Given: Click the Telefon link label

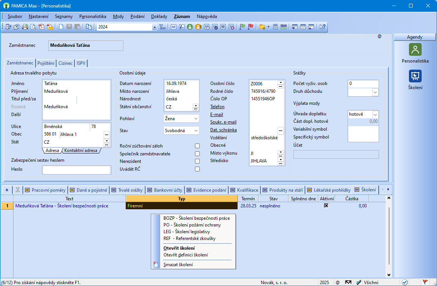Looking at the screenshot, I should click(x=217, y=107).
